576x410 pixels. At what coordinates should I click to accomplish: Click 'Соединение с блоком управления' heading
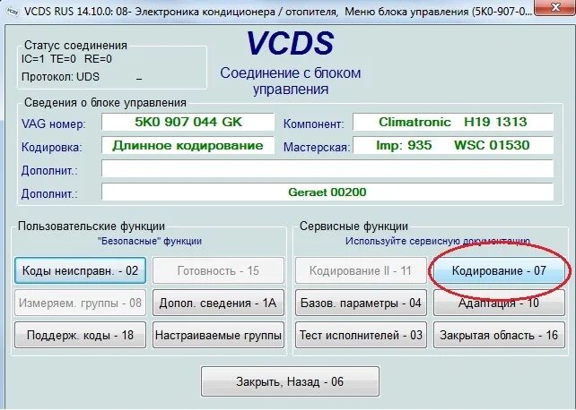click(x=290, y=81)
